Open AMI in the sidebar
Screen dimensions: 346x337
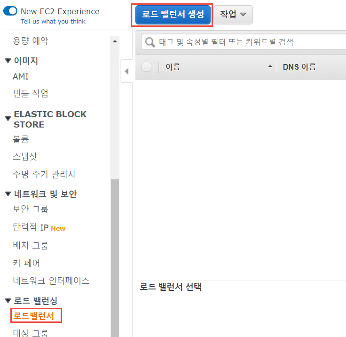point(21,77)
